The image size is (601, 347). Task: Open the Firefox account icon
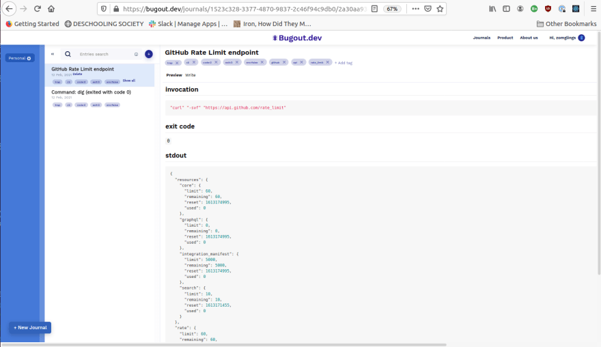(x=520, y=8)
